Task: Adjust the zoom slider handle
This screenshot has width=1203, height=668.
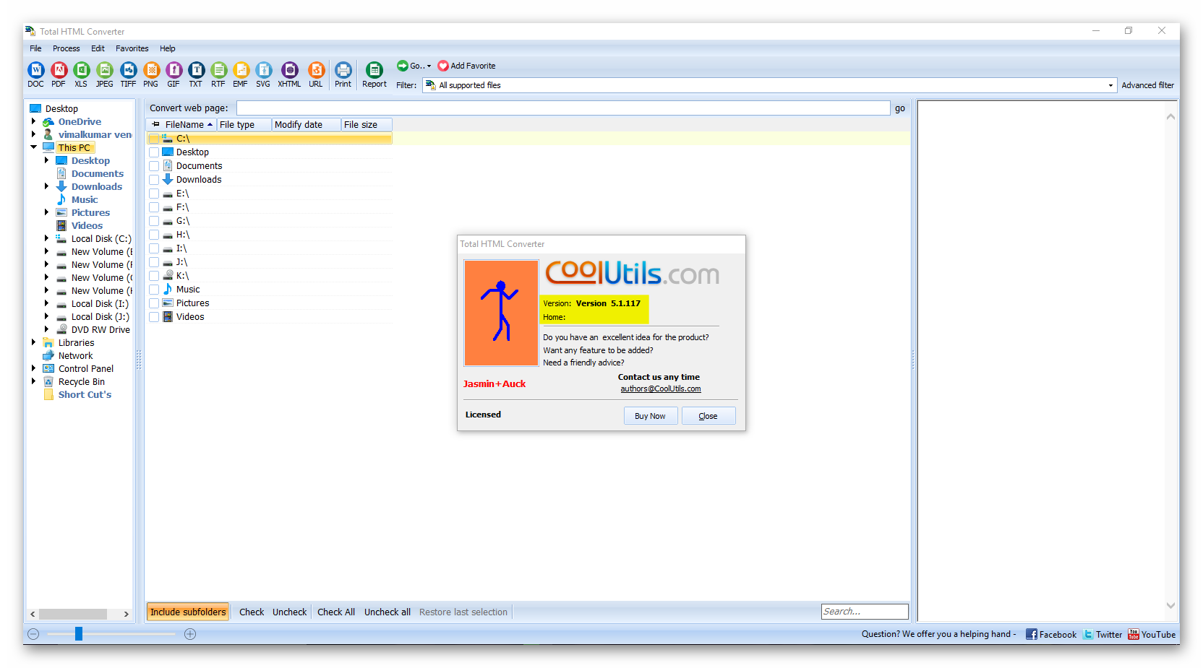Action: pos(79,634)
